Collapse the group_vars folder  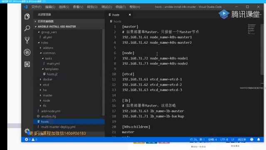click(39, 32)
